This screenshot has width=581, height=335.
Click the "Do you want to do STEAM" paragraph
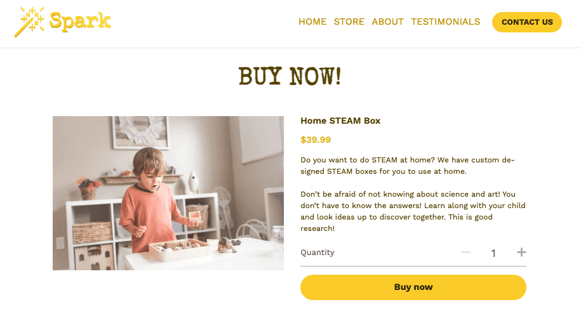[x=407, y=166]
